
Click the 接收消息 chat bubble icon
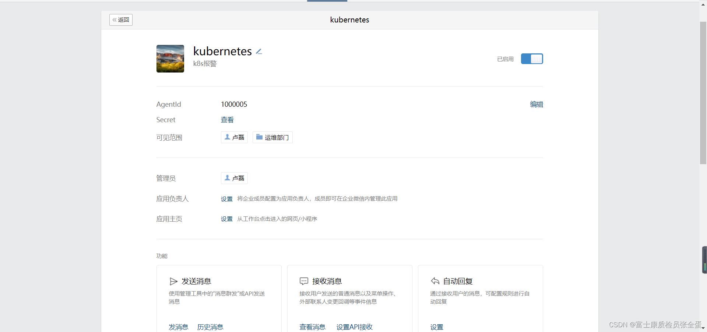tap(304, 282)
